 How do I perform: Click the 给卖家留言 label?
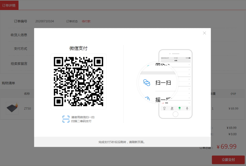pyautogui.click(x=19, y=64)
